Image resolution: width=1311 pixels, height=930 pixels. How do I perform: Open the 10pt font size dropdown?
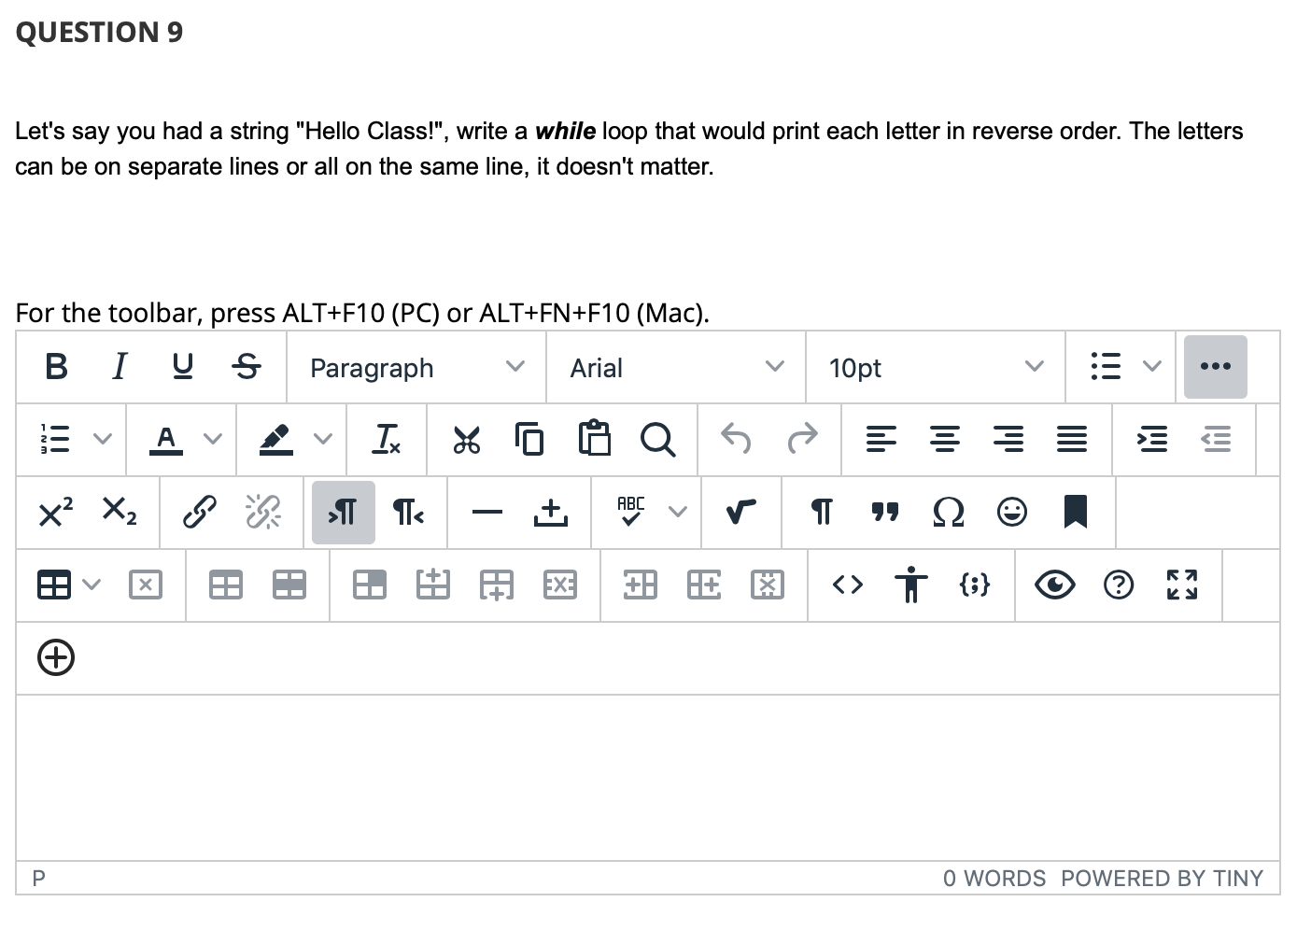coord(934,367)
